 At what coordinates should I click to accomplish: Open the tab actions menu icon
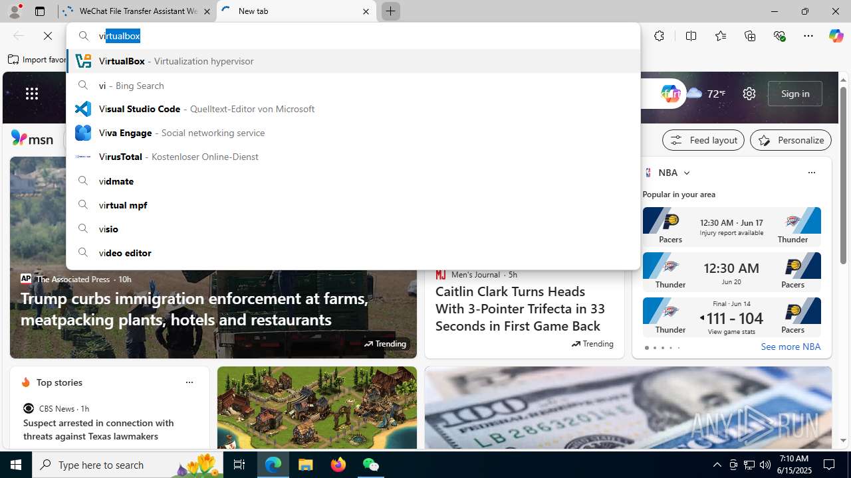point(40,11)
